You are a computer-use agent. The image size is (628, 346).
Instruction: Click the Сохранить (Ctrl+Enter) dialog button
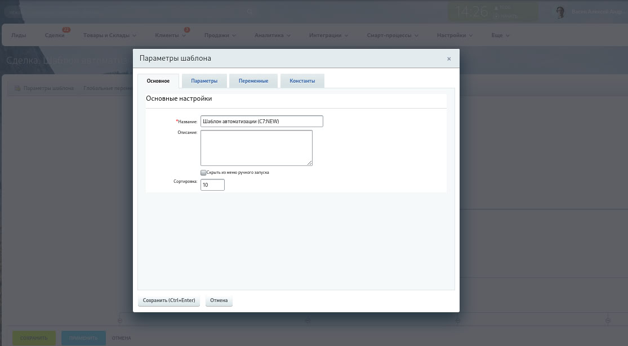[169, 300]
